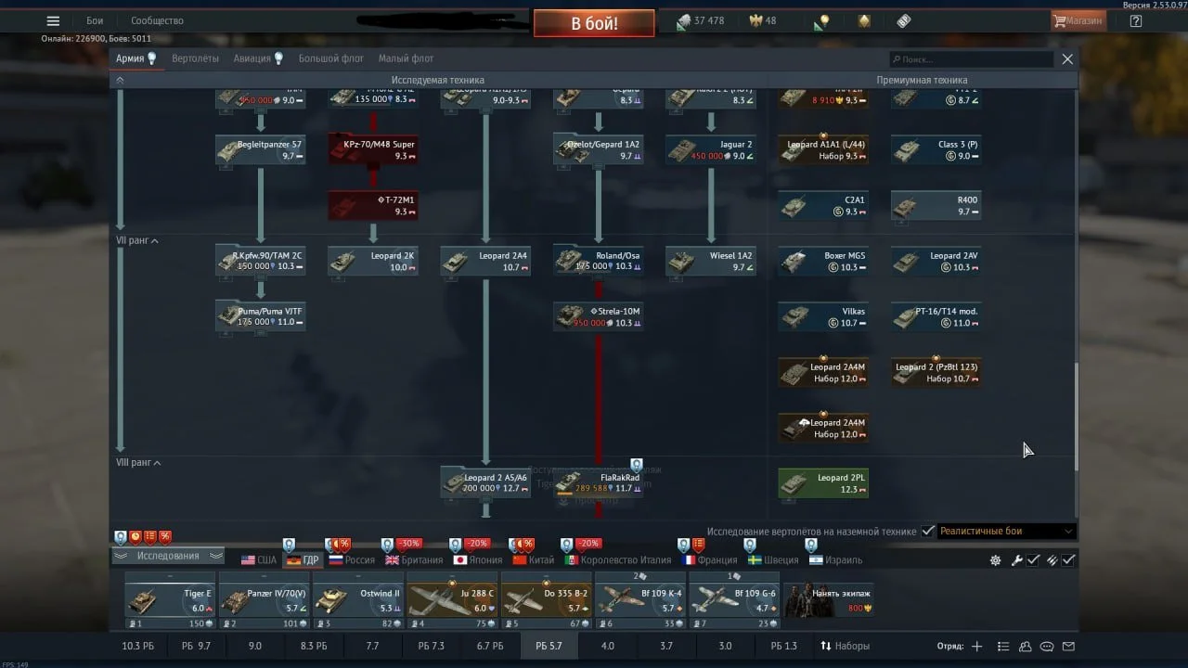
Task: Add squad member with plus icon
Action: (976, 647)
